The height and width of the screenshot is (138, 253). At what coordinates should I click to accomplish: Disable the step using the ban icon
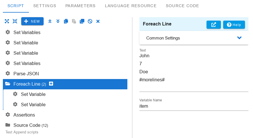(90, 21)
